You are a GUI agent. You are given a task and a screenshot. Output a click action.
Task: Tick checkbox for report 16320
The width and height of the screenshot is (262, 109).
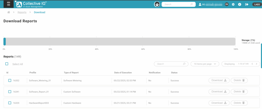[x=10, y=103]
